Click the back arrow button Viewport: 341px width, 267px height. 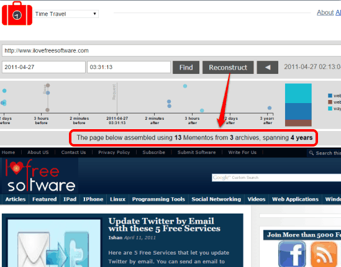coord(268,68)
